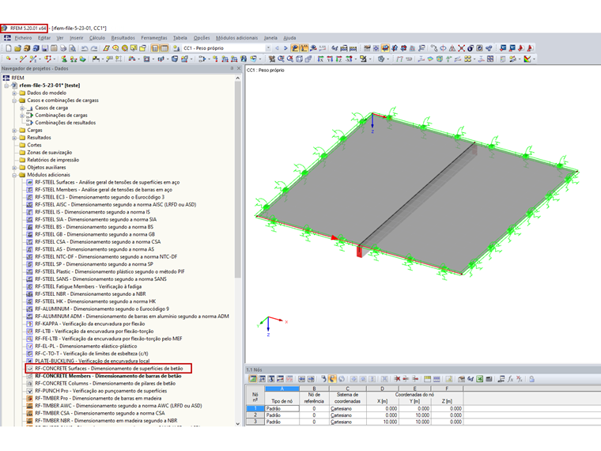This screenshot has width=601, height=451.
Task: Click the first icon in table toolbar
Action: [x=253, y=379]
